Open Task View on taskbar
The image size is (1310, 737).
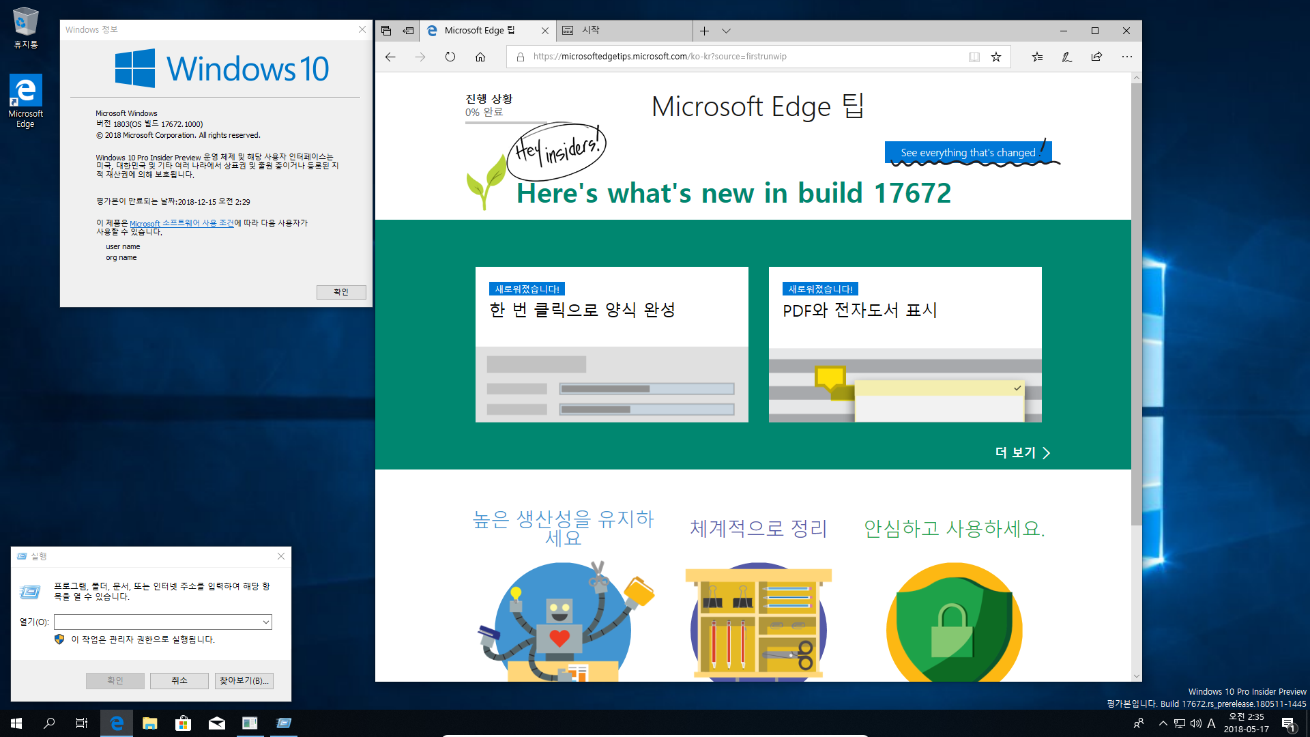(x=82, y=723)
